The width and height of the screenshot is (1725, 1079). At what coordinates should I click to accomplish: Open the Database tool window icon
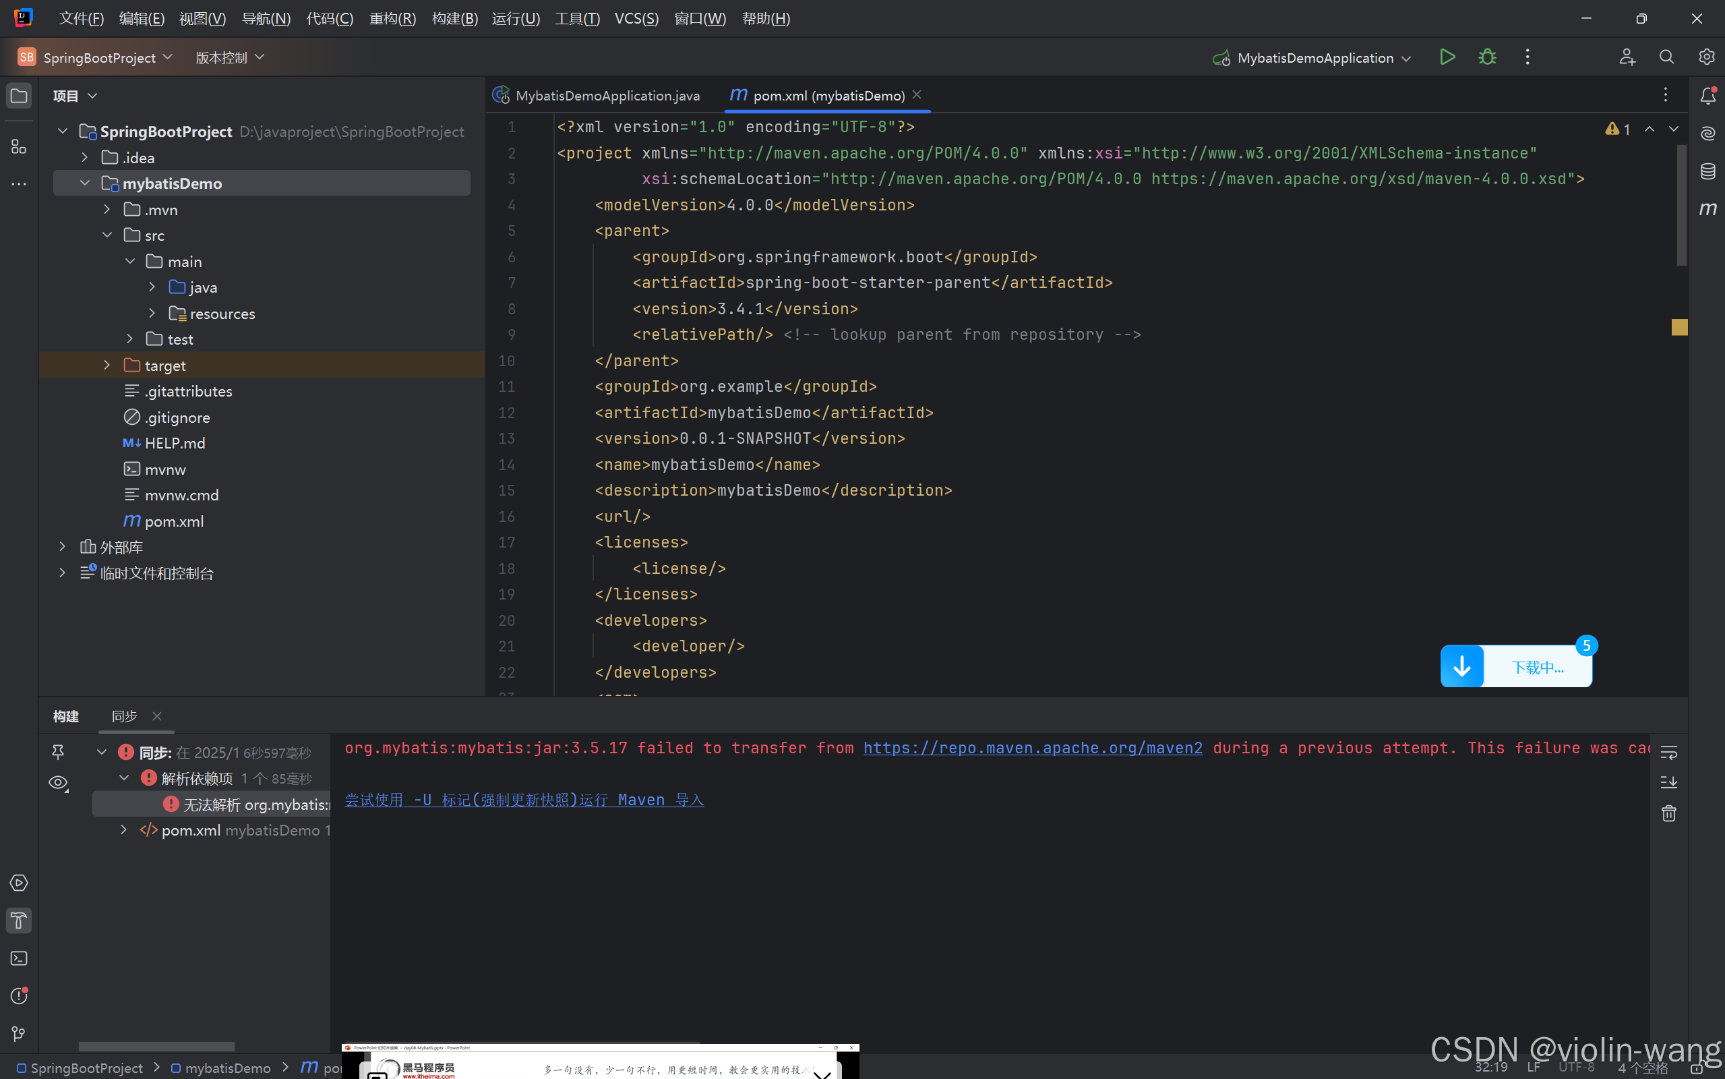[x=1707, y=171]
